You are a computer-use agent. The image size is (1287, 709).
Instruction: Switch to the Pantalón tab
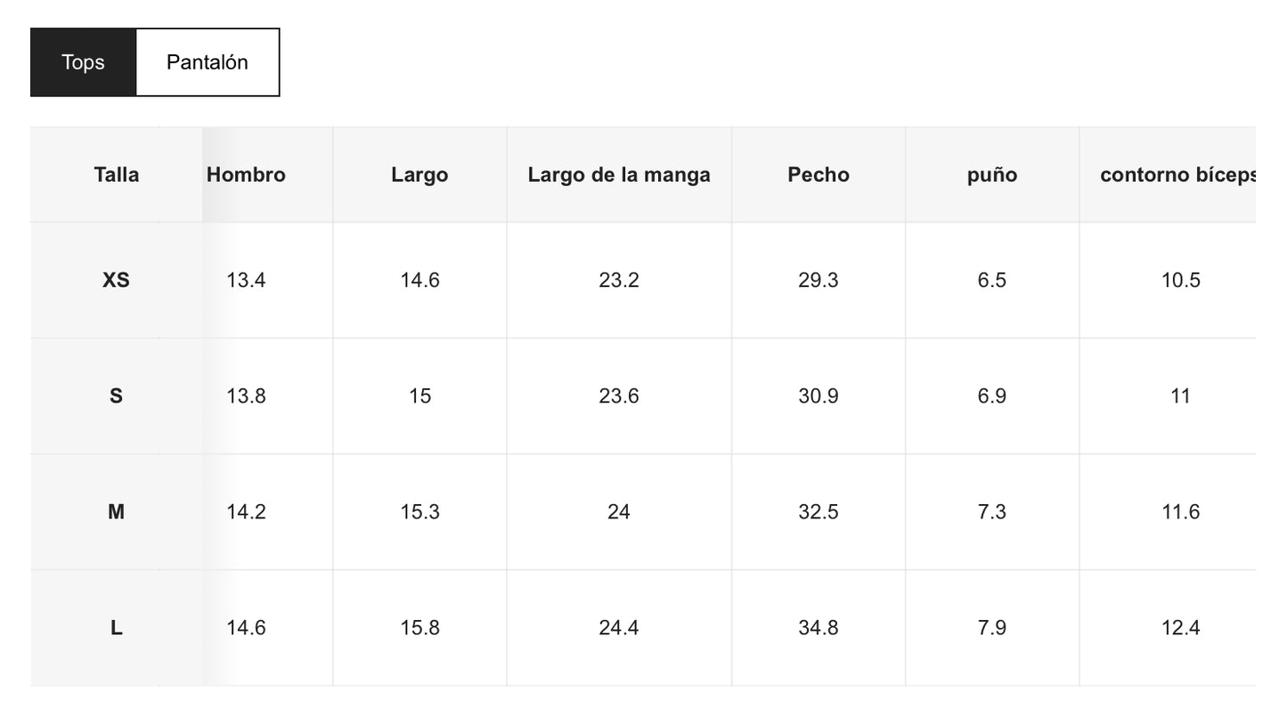coord(207,62)
